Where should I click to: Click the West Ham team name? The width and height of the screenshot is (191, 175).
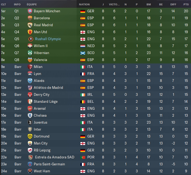42,171
